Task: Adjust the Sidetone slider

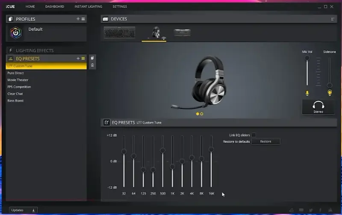Action: tap(330, 85)
